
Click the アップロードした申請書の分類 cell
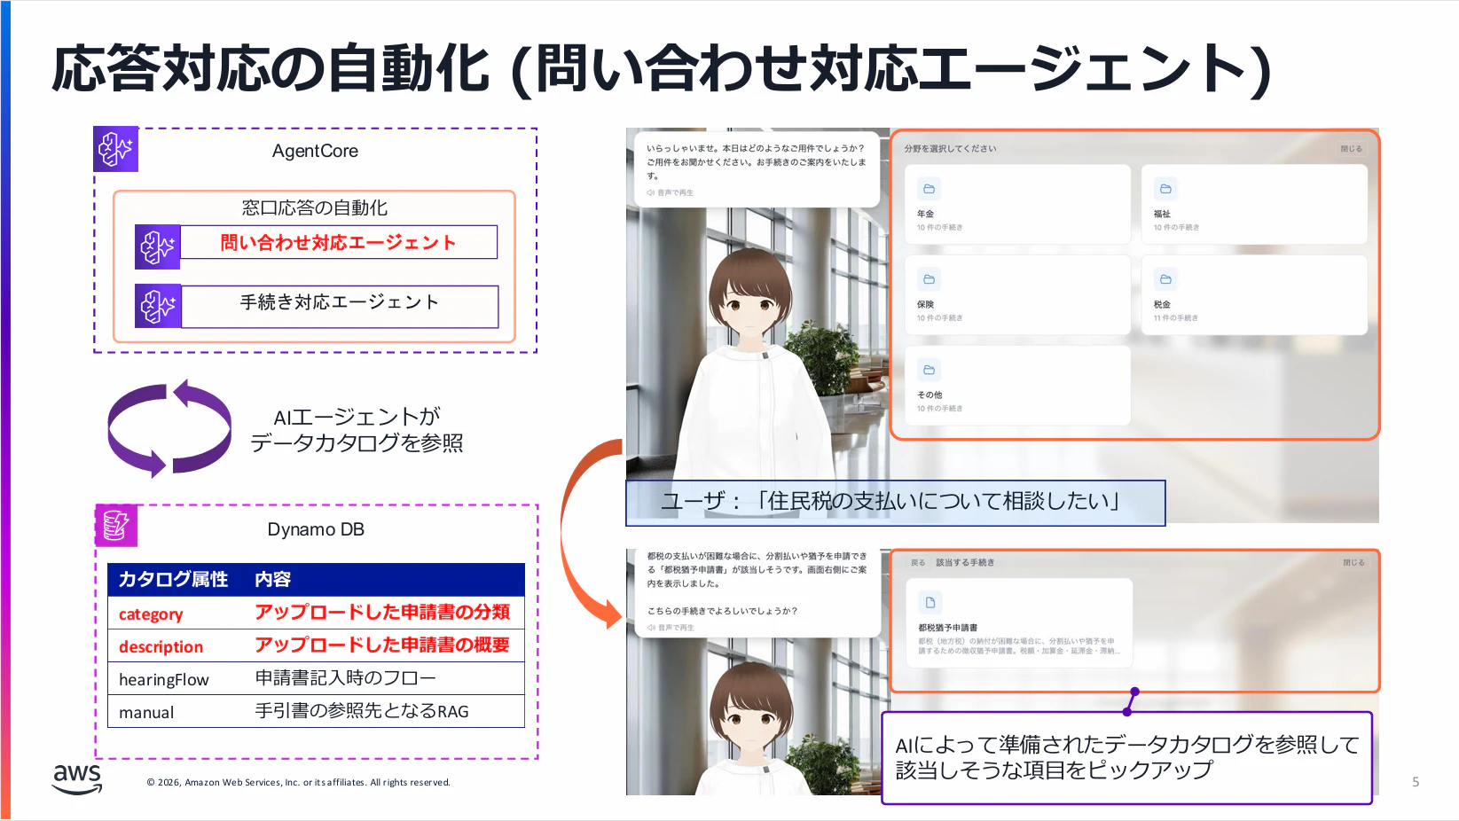(382, 613)
